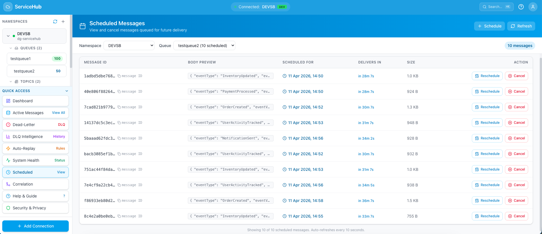Open Correlation page
This screenshot has width=542, height=234.
[x=35, y=184]
